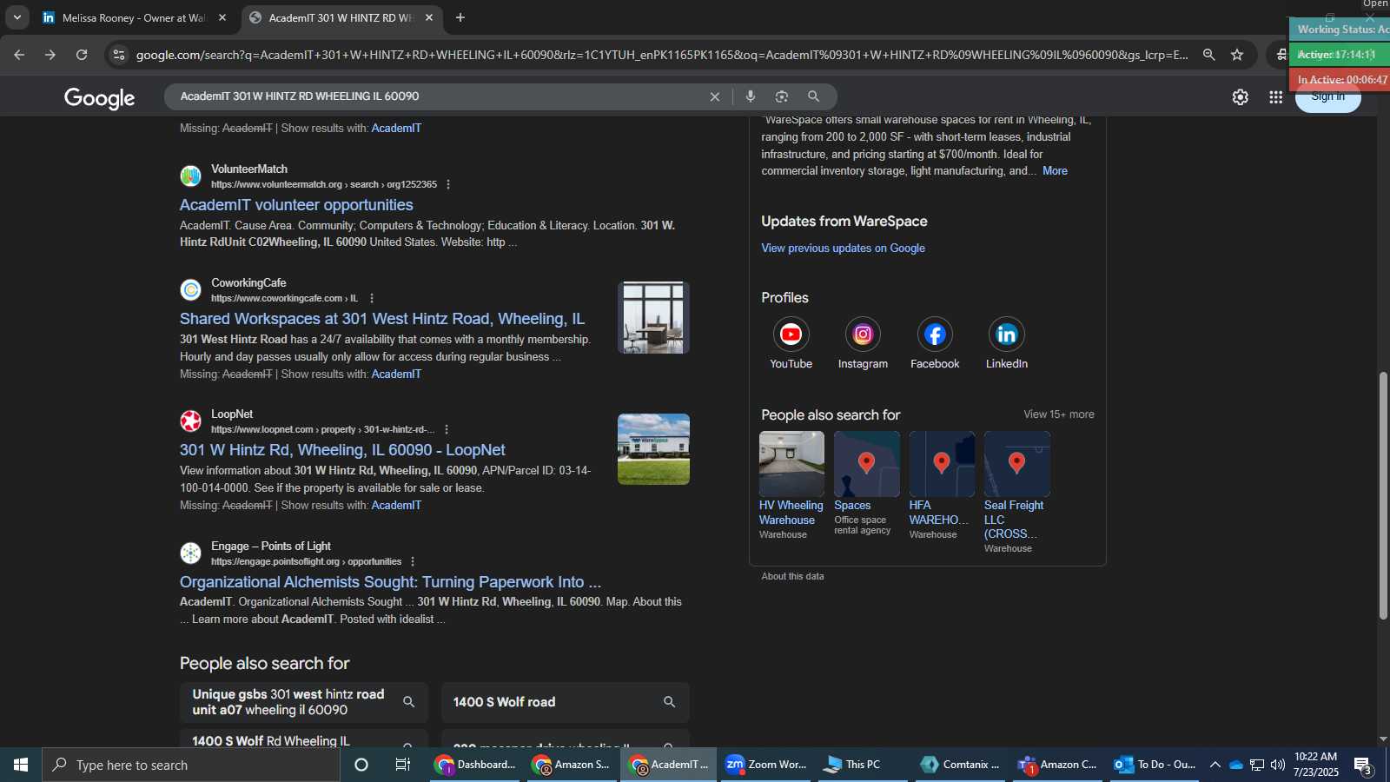Focus the Windows taskbar search box
Image resolution: width=1390 pixels, height=782 pixels.
[x=191, y=765]
